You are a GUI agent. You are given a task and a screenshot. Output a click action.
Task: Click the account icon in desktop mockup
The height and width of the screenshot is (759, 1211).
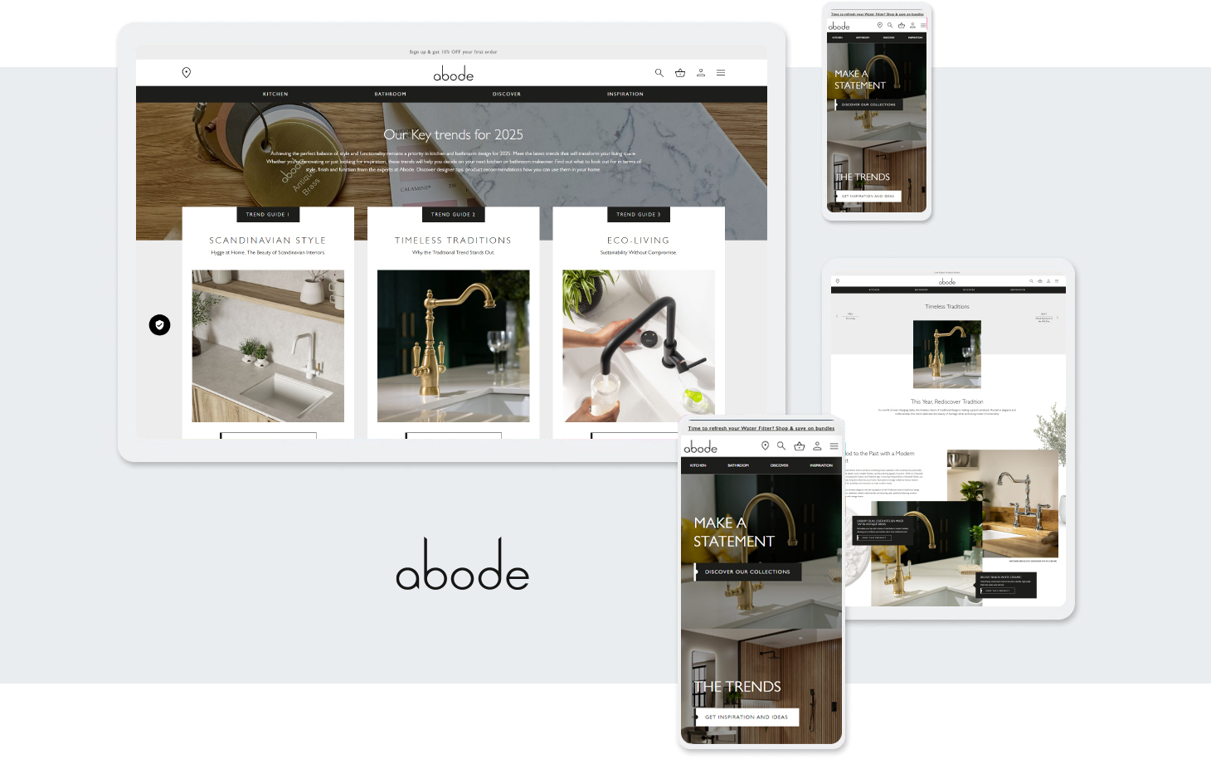click(701, 73)
